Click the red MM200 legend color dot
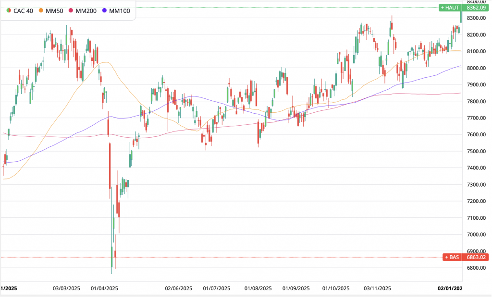 click(71, 11)
